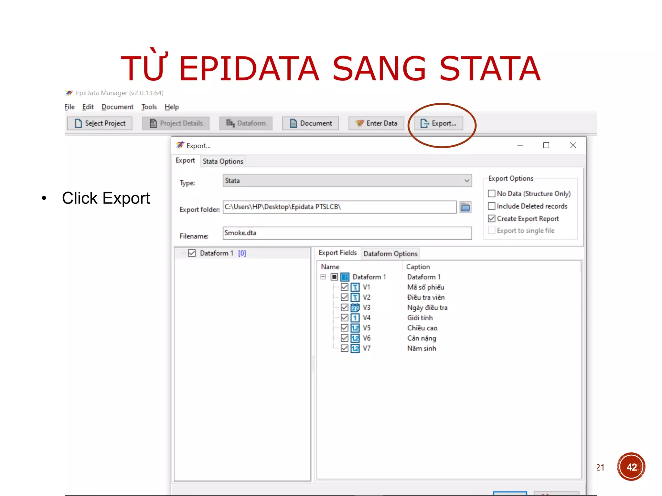Click the Export folder path field
Image resolution: width=662 pixels, height=496 pixels.
[x=339, y=207]
